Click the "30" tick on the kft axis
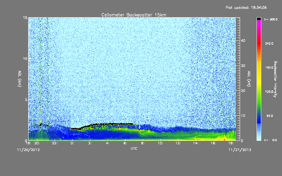The image size is (282, 176). [243, 65]
